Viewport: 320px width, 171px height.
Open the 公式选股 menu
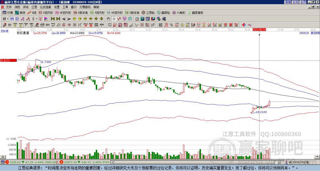pos(46,7)
